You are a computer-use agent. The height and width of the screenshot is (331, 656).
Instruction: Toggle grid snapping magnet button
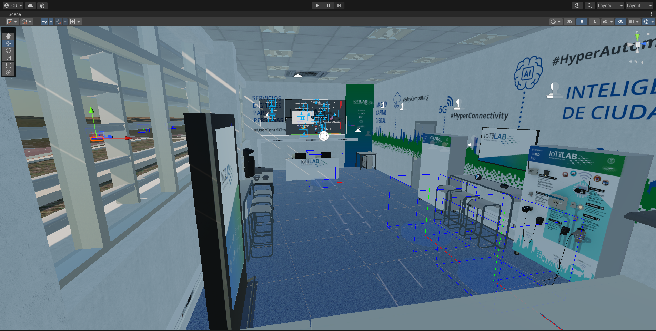pos(59,22)
